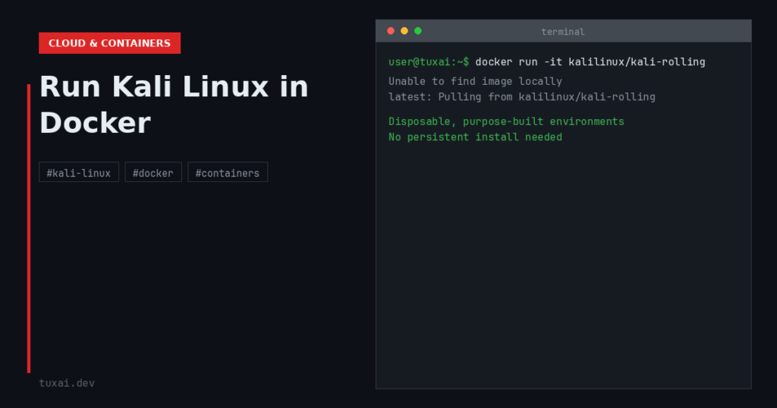Click the yellow minimize dot on terminal
Screen dimensions: 777x408
tap(404, 30)
